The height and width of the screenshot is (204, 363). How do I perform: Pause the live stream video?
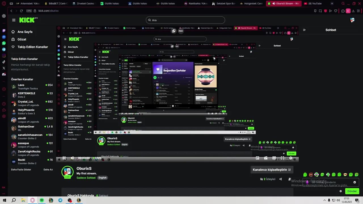64,158
